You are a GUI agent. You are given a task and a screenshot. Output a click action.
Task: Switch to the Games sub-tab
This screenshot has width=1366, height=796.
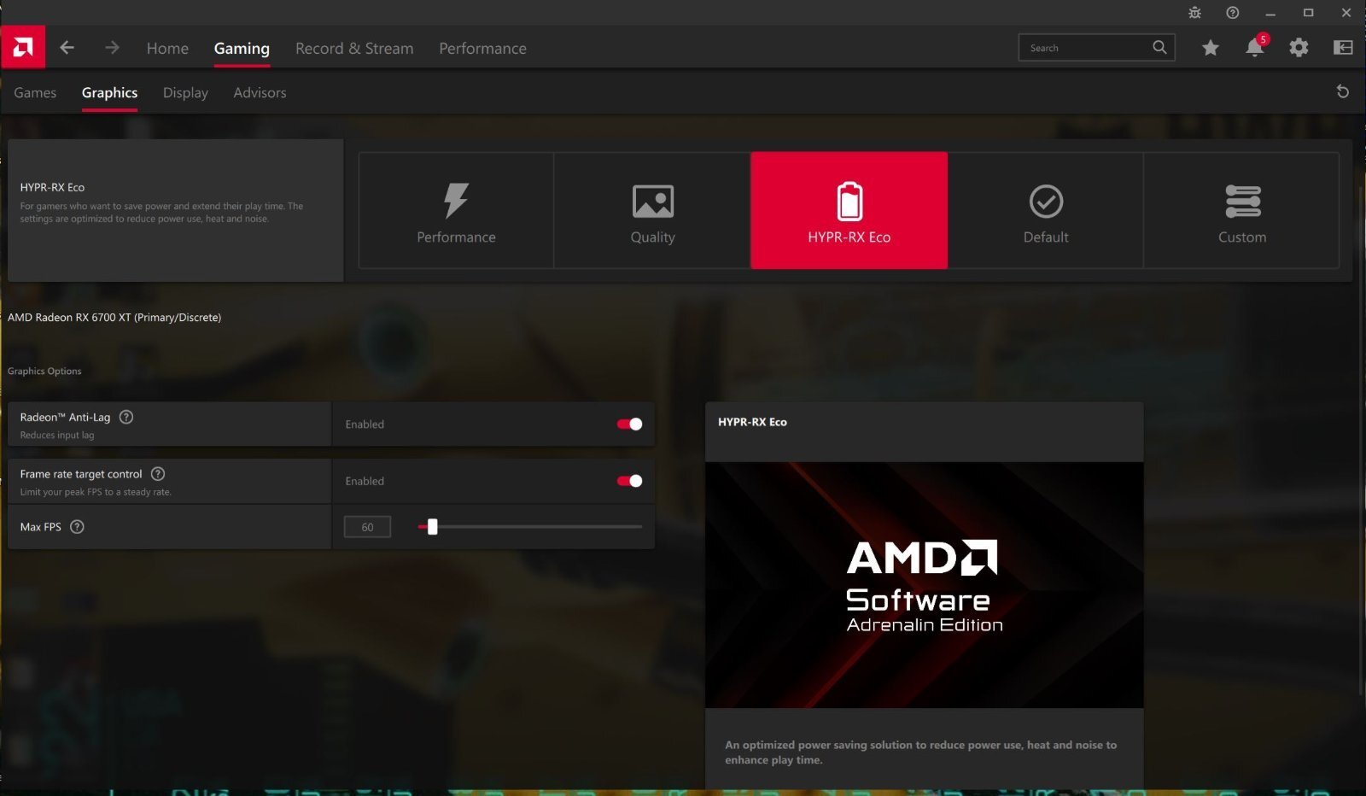[35, 92]
